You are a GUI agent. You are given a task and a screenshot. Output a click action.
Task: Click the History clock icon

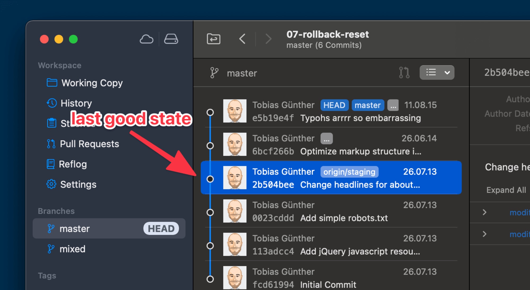pos(52,103)
